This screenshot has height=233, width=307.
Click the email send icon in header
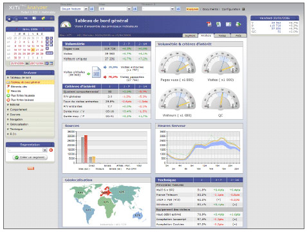click(x=228, y=24)
